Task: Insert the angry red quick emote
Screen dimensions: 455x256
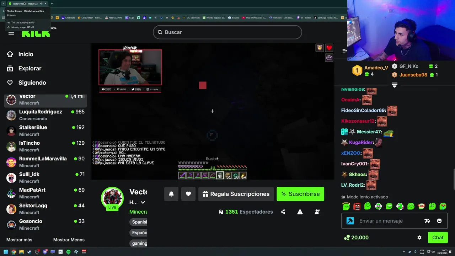Action: coord(357,206)
